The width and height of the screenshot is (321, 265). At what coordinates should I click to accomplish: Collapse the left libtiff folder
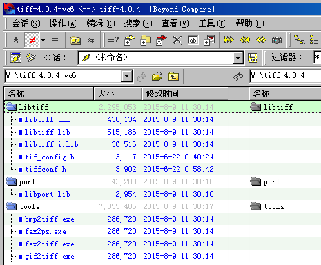click(11, 107)
